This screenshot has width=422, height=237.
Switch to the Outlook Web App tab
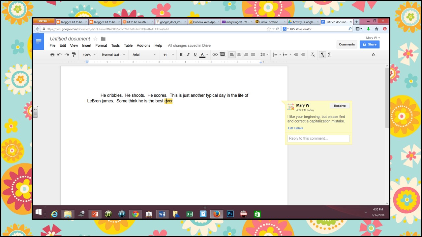click(x=204, y=22)
